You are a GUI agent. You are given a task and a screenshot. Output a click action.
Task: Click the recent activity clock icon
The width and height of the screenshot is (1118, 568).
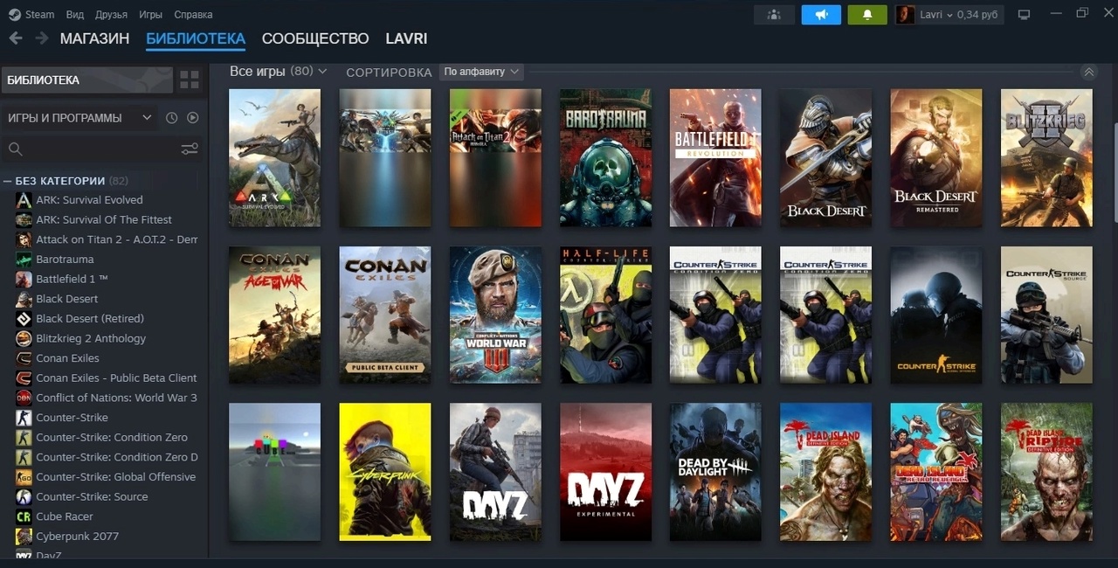171,118
